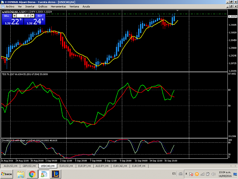Open the file explorer folder in taskbar
This screenshot has height=179, width=238.
pos(21,174)
